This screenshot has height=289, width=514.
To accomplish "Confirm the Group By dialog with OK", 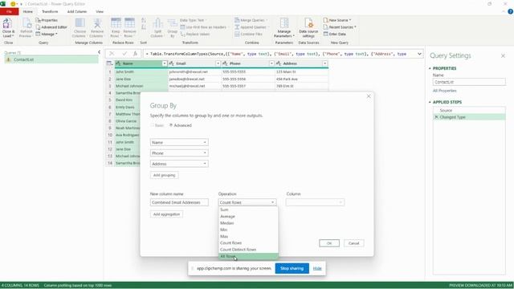I will pyautogui.click(x=329, y=243).
